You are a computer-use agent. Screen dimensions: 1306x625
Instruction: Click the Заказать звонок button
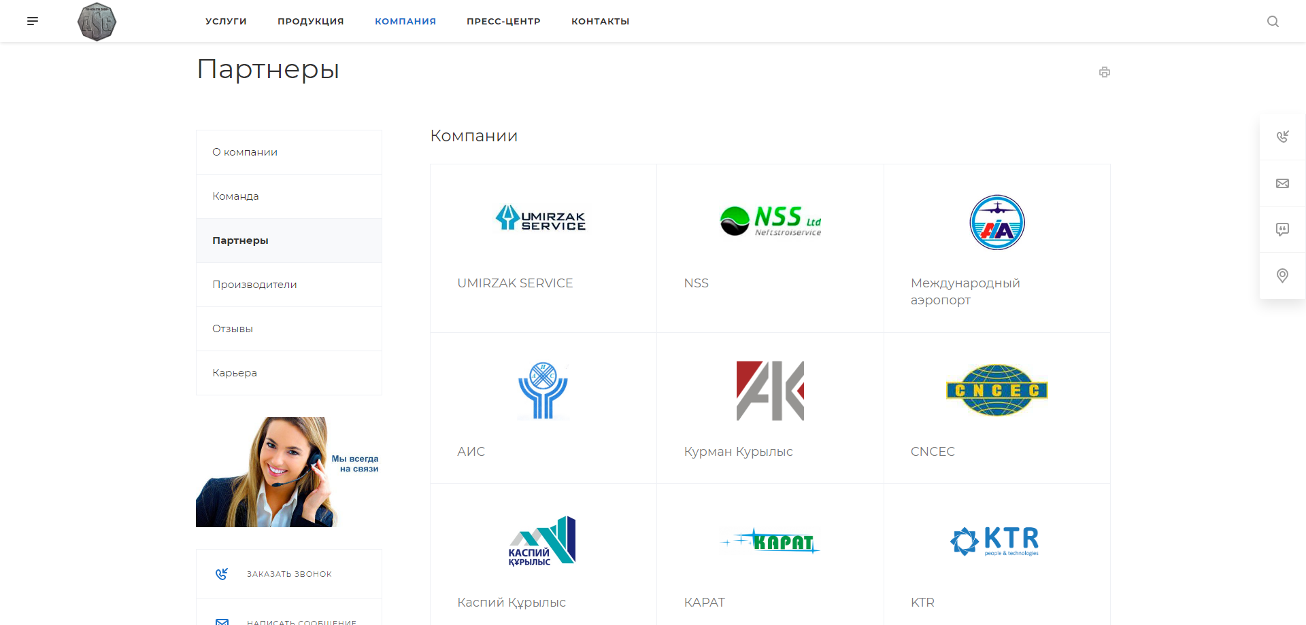point(289,574)
